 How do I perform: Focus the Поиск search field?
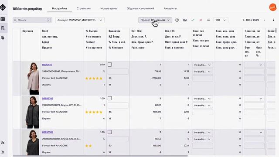click(32, 20)
